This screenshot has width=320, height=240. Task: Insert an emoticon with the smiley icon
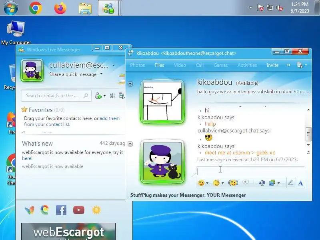click(x=201, y=183)
